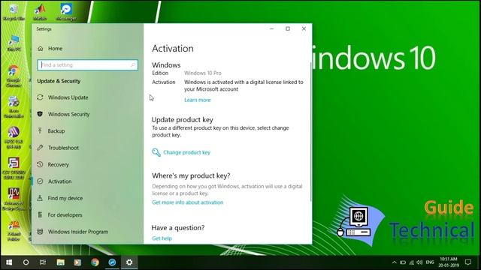Open the Troubleshoot page
The width and height of the screenshot is (481, 270).
pos(58,148)
